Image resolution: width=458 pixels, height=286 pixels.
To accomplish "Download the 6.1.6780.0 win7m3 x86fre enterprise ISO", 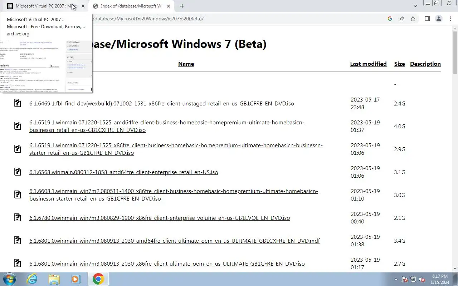I will point(160,218).
